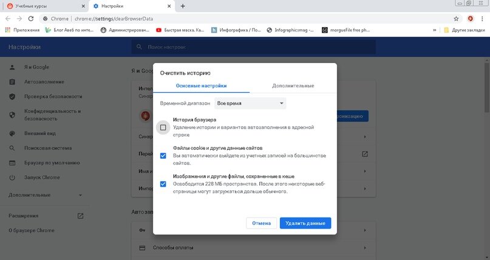Click the Отмена button

(261, 223)
